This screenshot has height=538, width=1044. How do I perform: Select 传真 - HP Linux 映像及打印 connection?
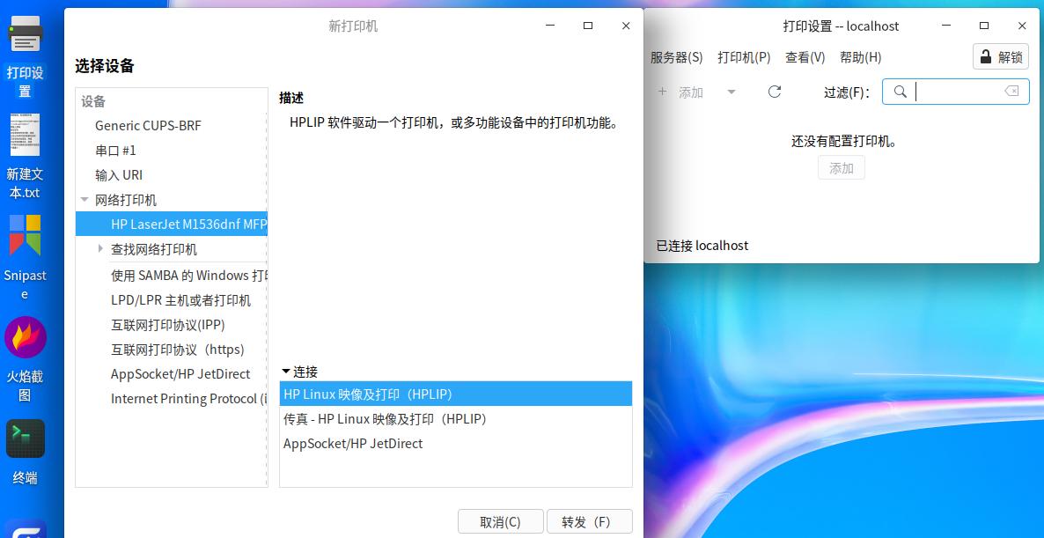pos(385,418)
